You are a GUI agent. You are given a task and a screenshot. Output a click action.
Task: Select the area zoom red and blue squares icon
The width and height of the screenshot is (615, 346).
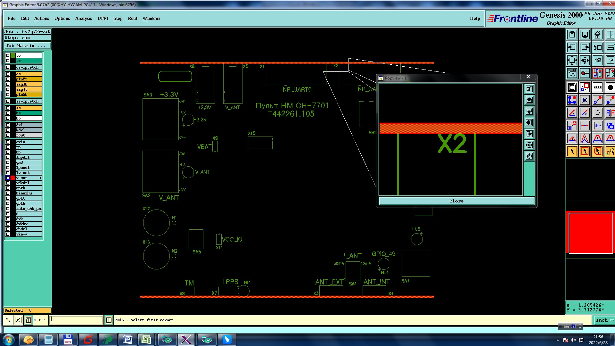585,87
